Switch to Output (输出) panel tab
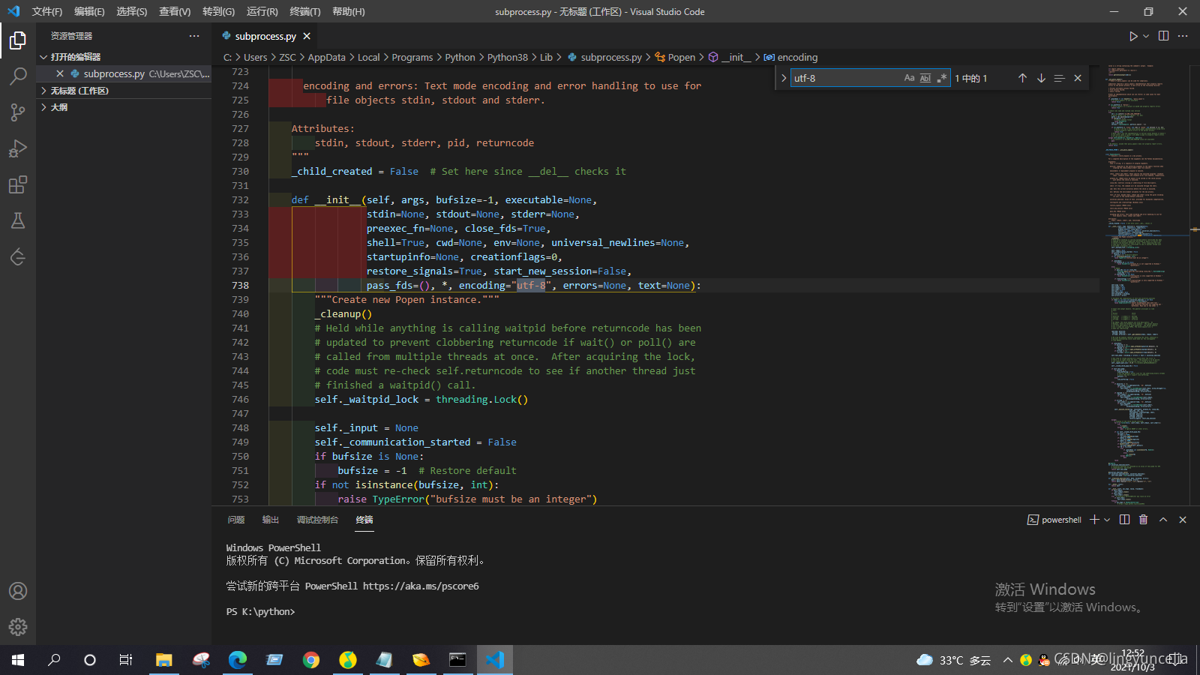1200x675 pixels. pyautogui.click(x=271, y=520)
